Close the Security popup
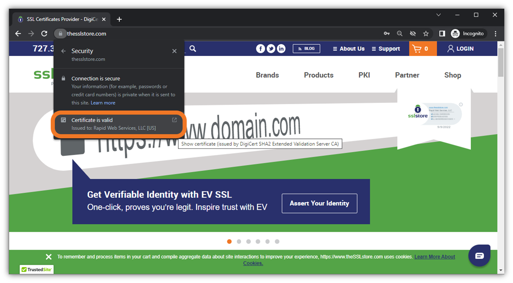Viewport: 513px width, 283px height. (174, 51)
